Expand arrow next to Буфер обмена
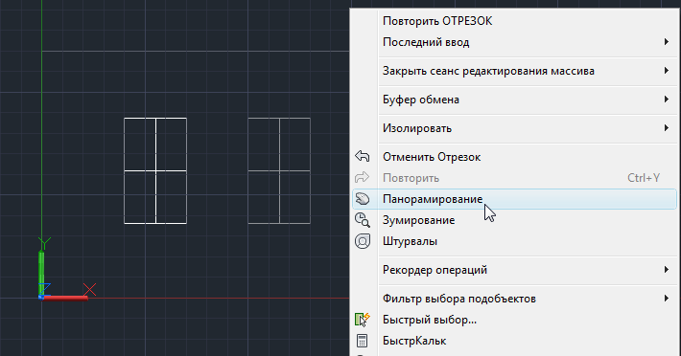Screen dimensions: 681x356 click(x=667, y=100)
